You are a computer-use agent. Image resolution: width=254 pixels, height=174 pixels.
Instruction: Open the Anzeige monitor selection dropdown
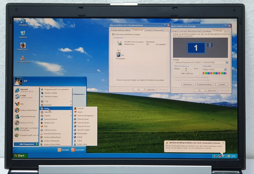pyautogui.click(x=226, y=62)
